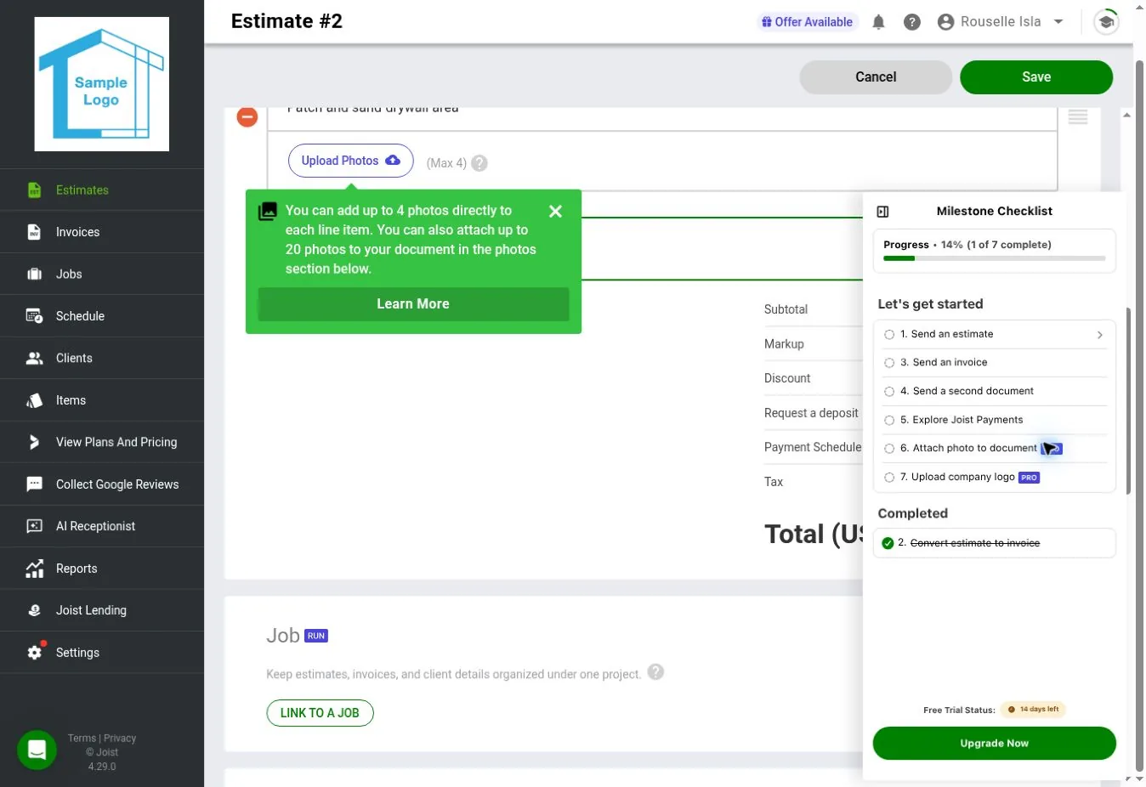Click the RUN badge beside Job

(x=316, y=636)
